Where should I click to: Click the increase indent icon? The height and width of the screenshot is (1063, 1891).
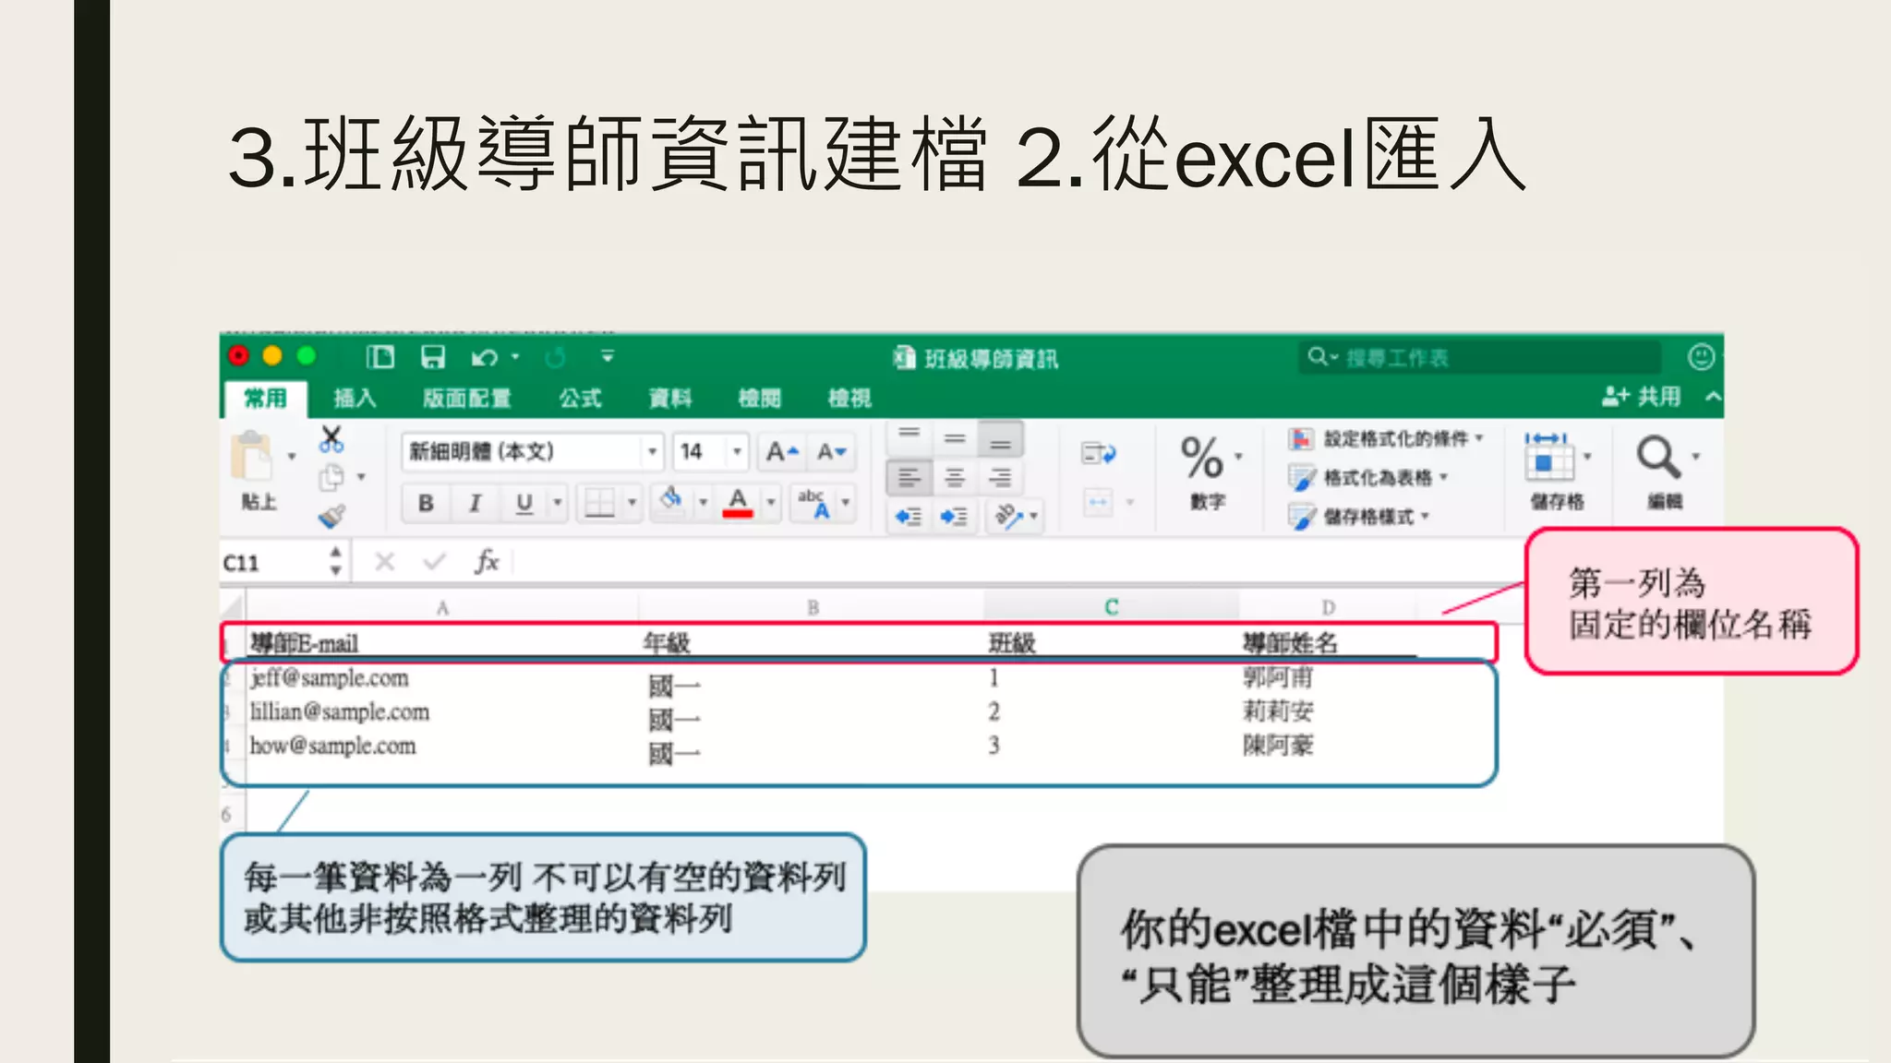click(x=954, y=517)
